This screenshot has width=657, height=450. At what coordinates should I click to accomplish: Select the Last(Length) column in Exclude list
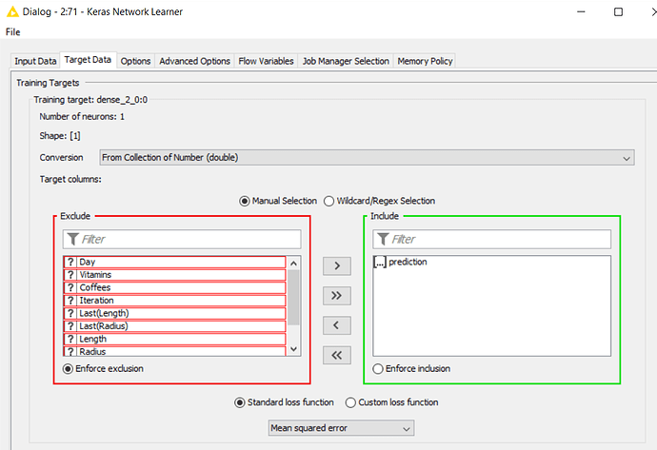coord(175,314)
